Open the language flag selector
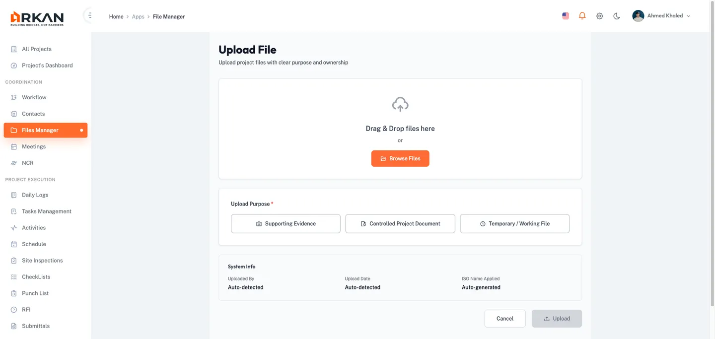This screenshot has height=339, width=715. tap(565, 15)
